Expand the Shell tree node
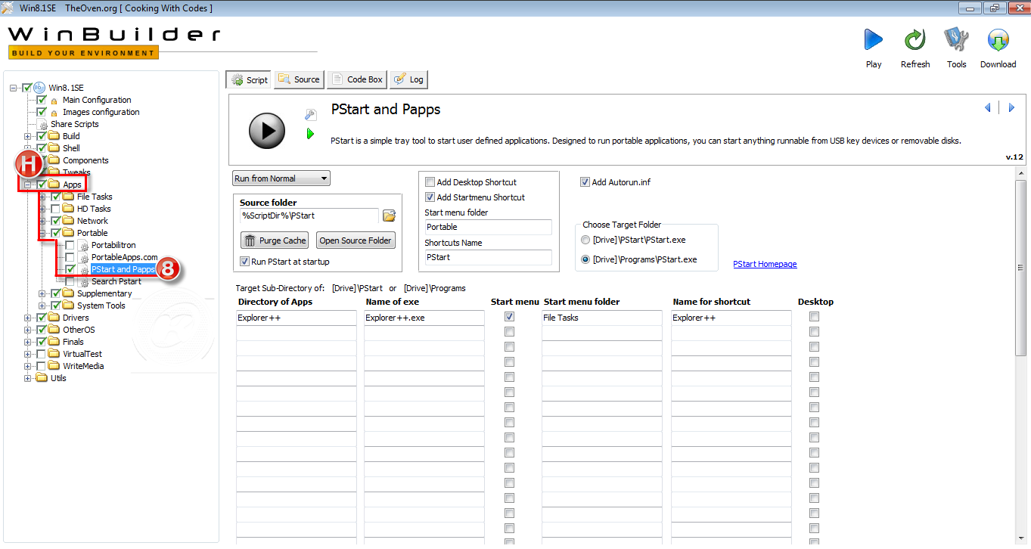Image resolution: width=1031 pixels, height=549 pixels. coord(27,148)
